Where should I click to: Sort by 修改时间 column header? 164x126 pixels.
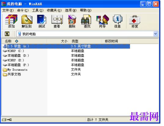point(116,41)
